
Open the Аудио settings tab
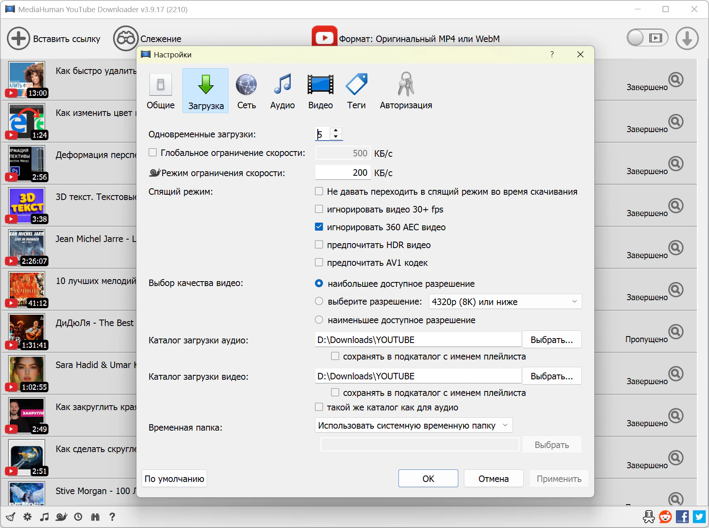(x=282, y=91)
